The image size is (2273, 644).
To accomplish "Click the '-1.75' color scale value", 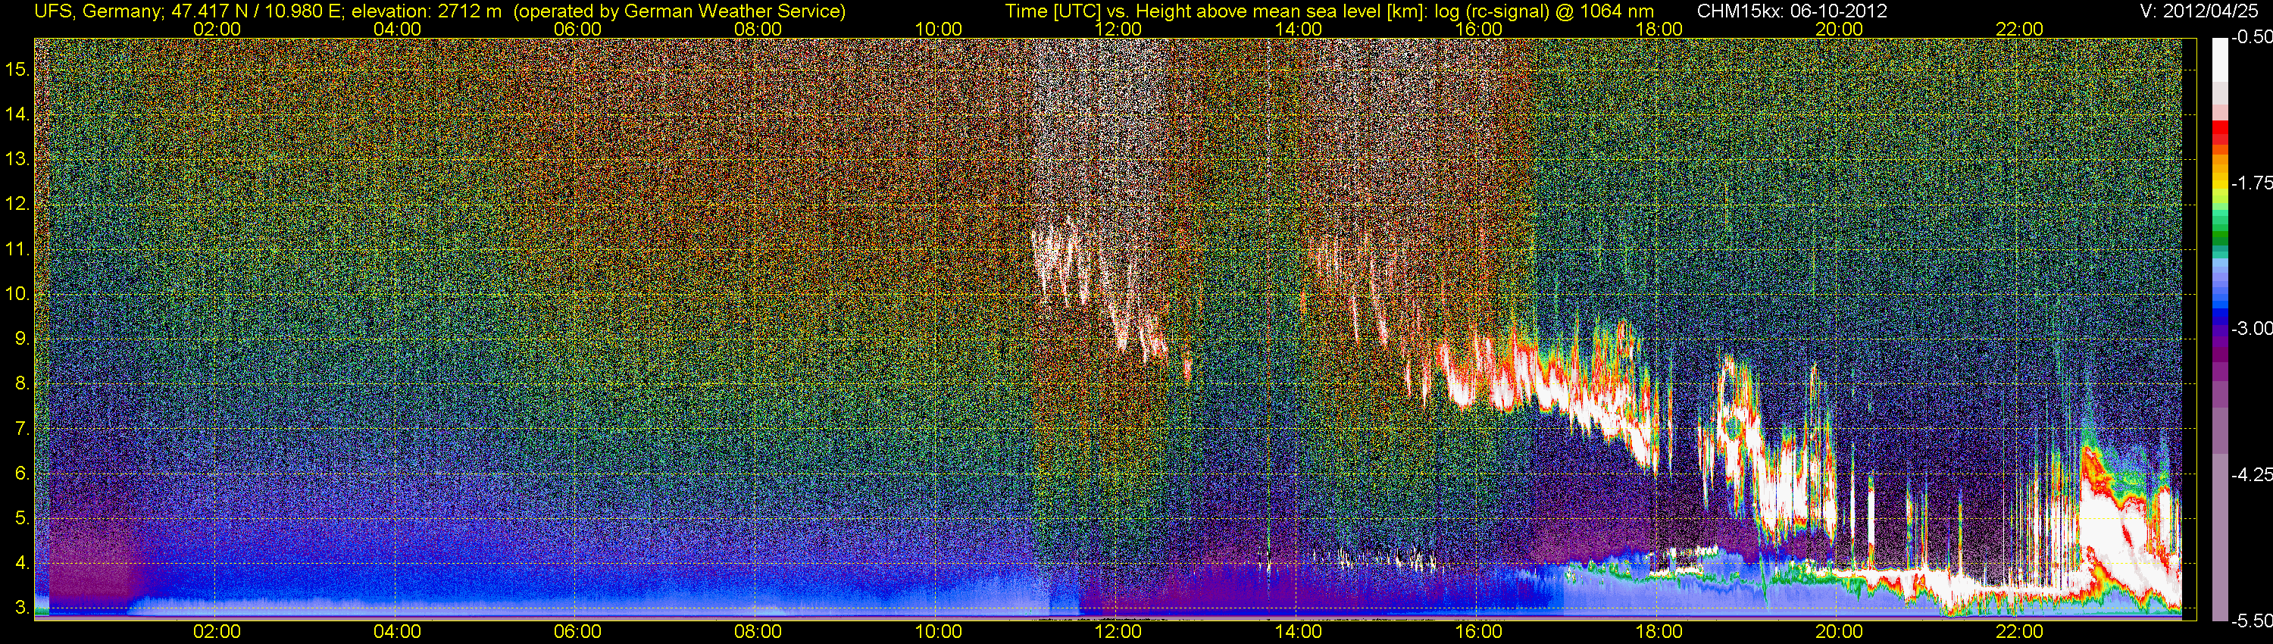I will [2251, 183].
